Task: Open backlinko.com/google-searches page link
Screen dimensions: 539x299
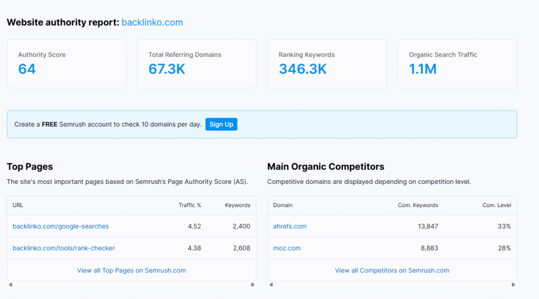Action: [61, 226]
